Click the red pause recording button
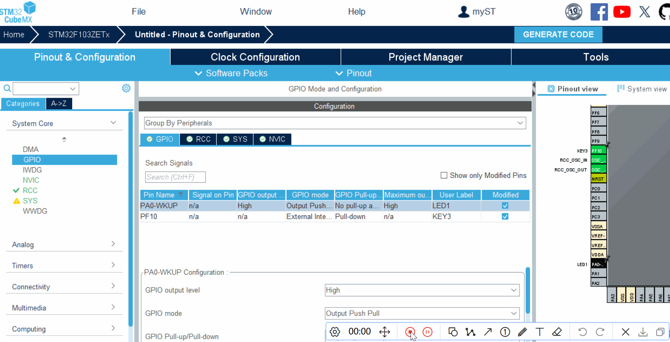 [x=428, y=332]
